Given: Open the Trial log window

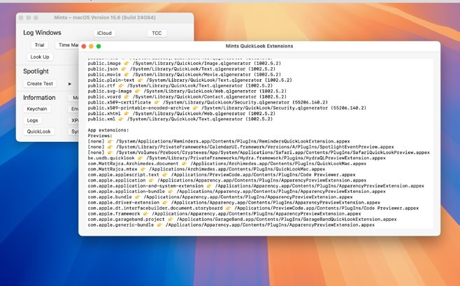Looking at the screenshot, I should click(x=39, y=45).
